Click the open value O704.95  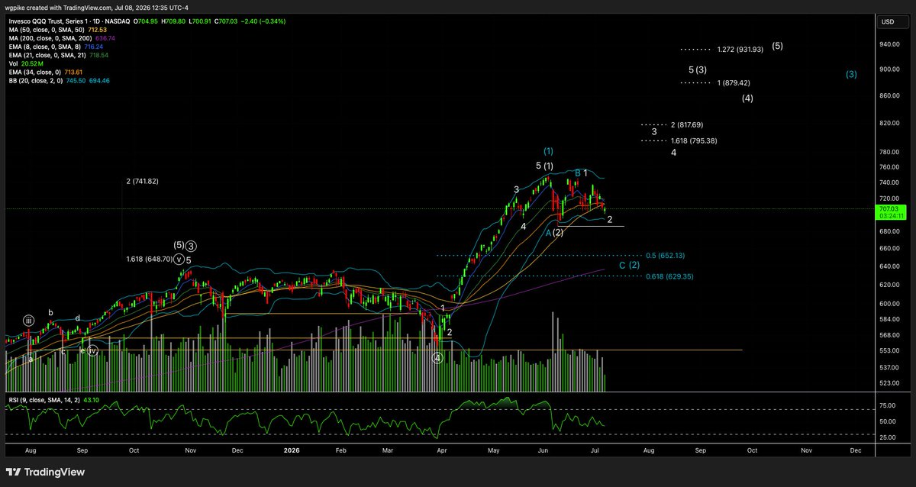pos(146,22)
